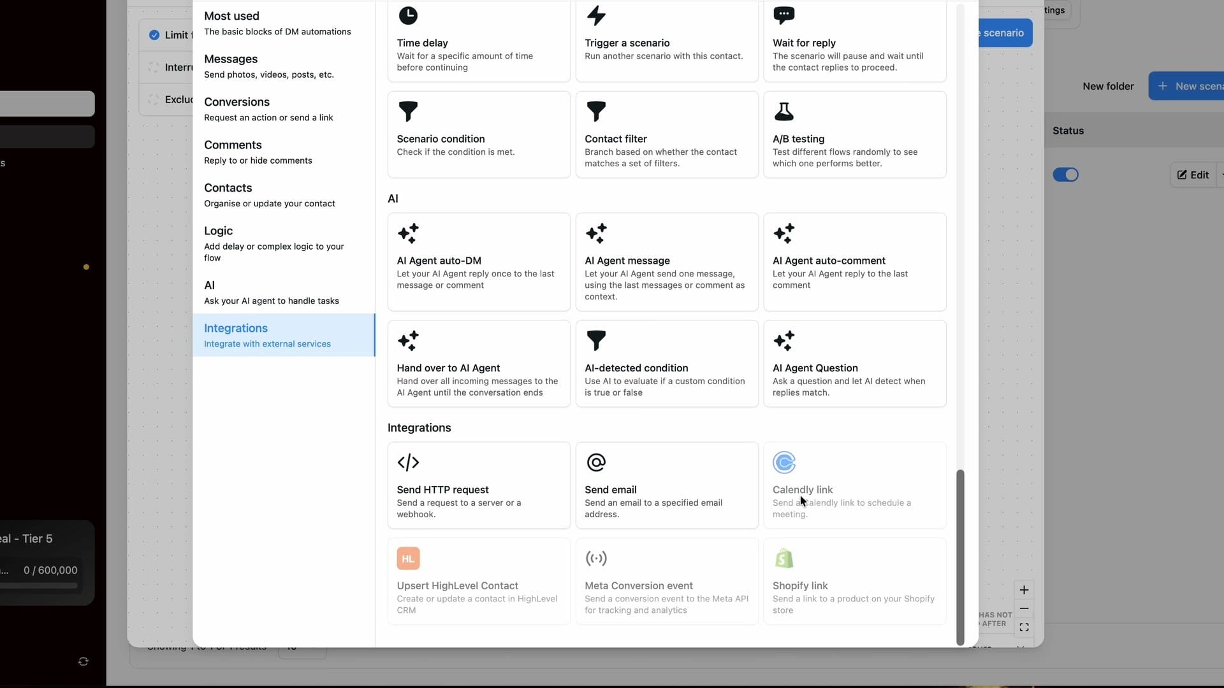Click the fit-to-screen canvas control
The width and height of the screenshot is (1224, 688).
click(1024, 627)
